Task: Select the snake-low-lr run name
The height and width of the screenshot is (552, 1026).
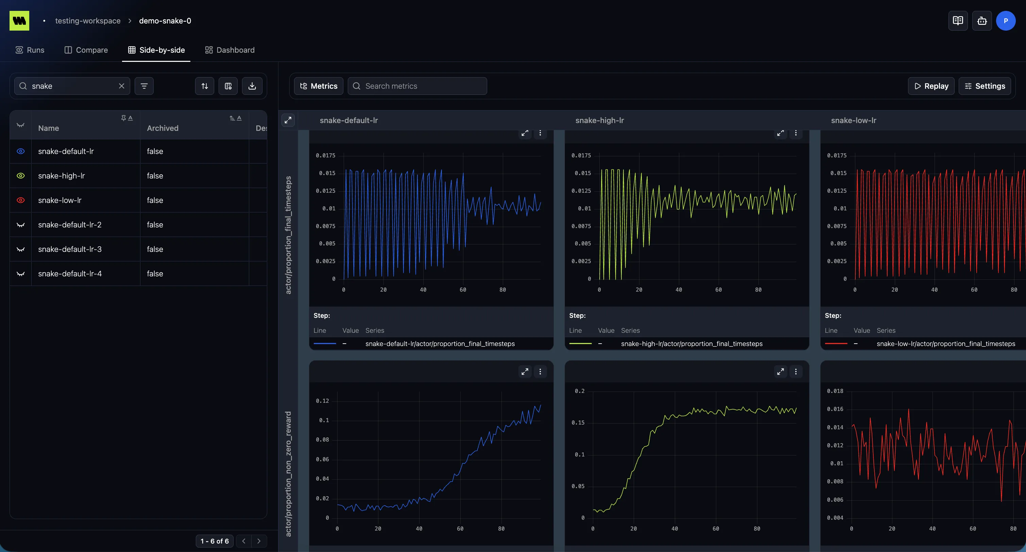Action: (60, 200)
